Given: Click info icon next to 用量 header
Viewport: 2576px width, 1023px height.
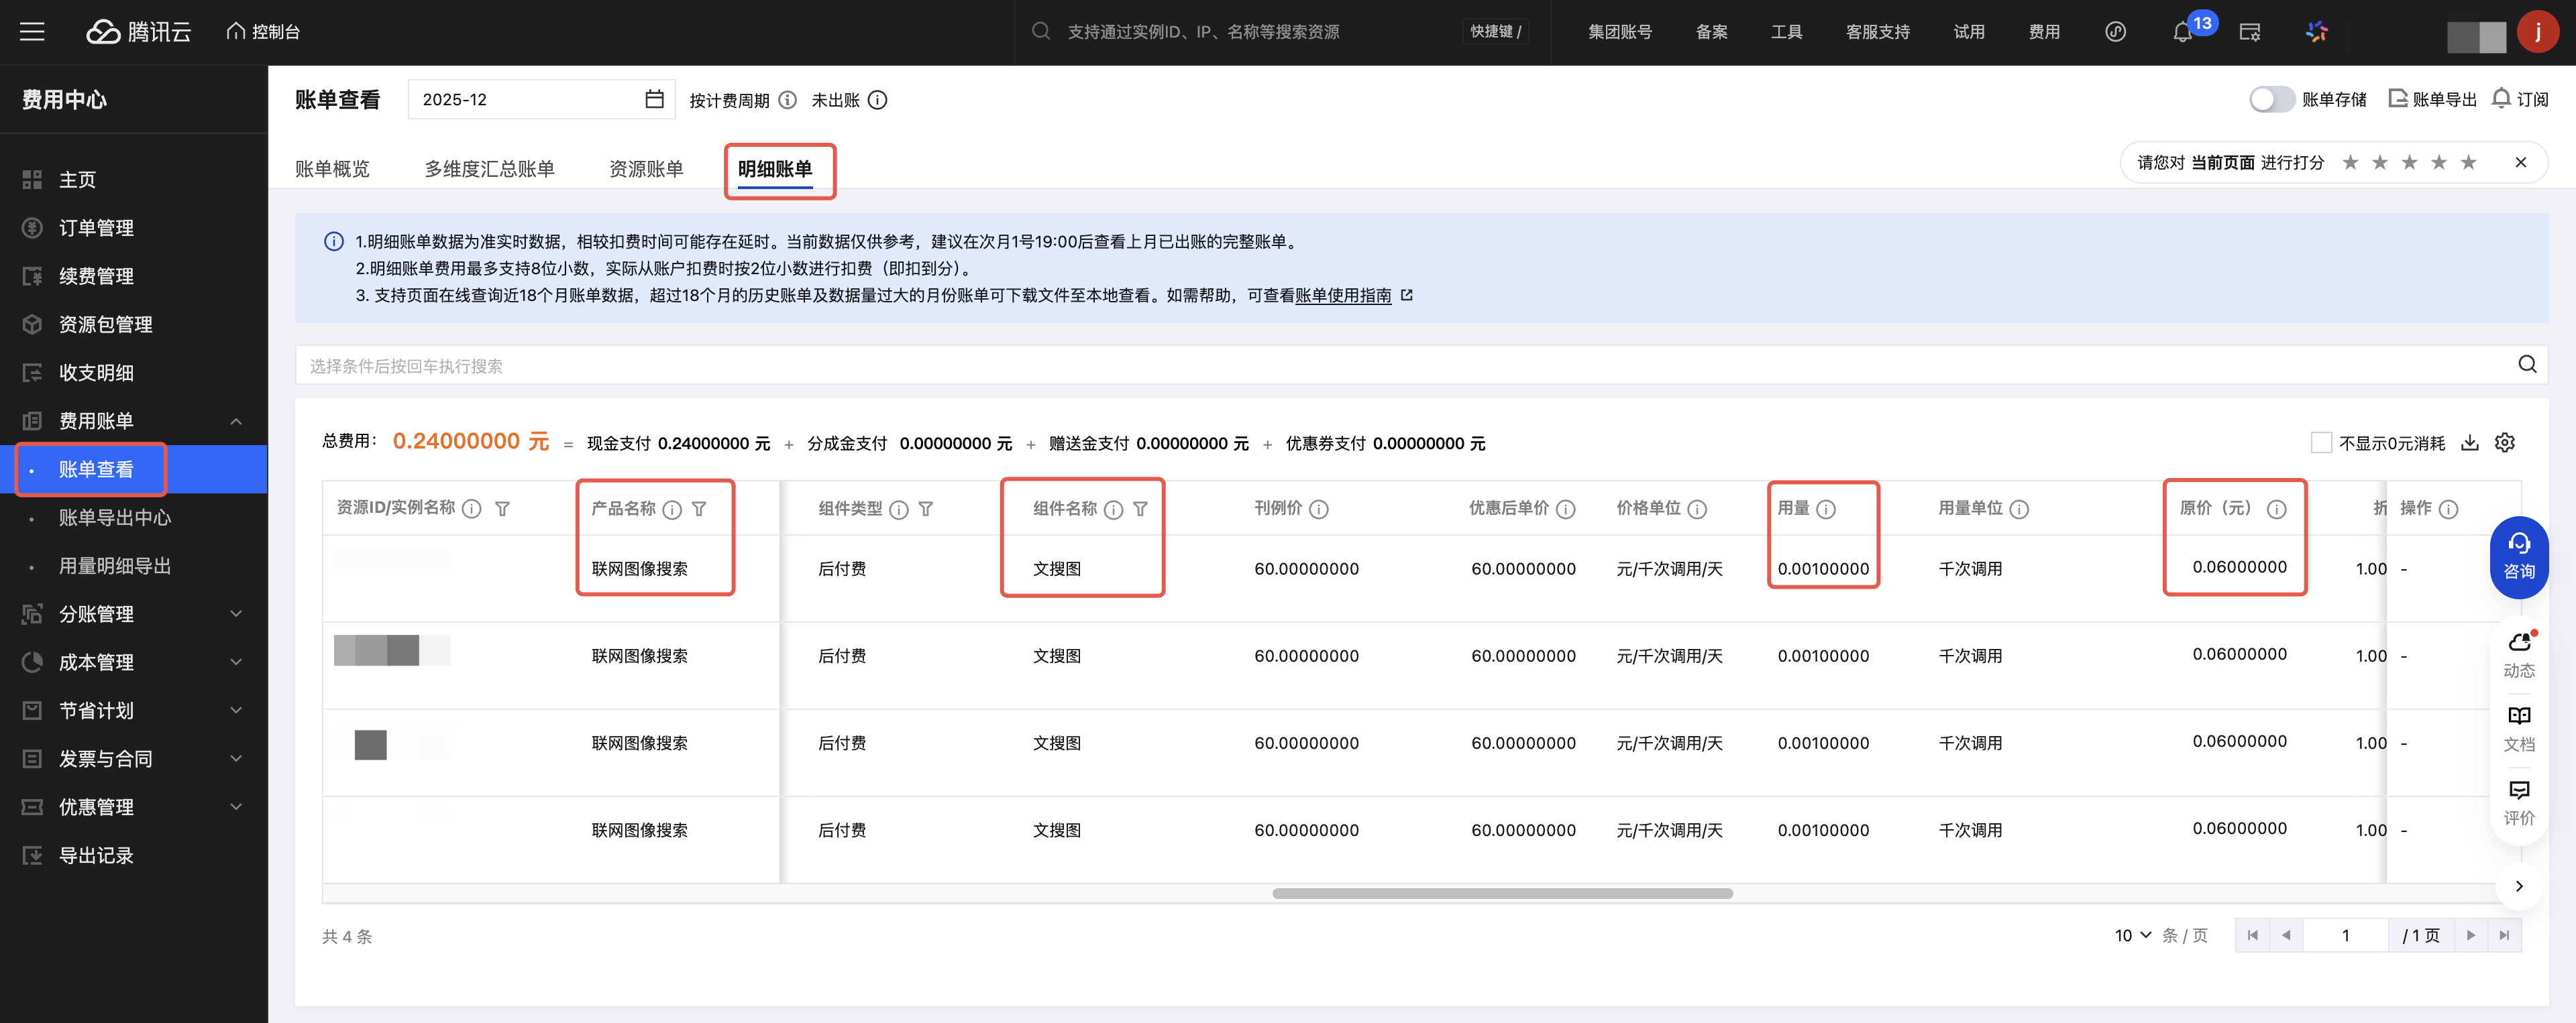Looking at the screenshot, I should [1825, 509].
